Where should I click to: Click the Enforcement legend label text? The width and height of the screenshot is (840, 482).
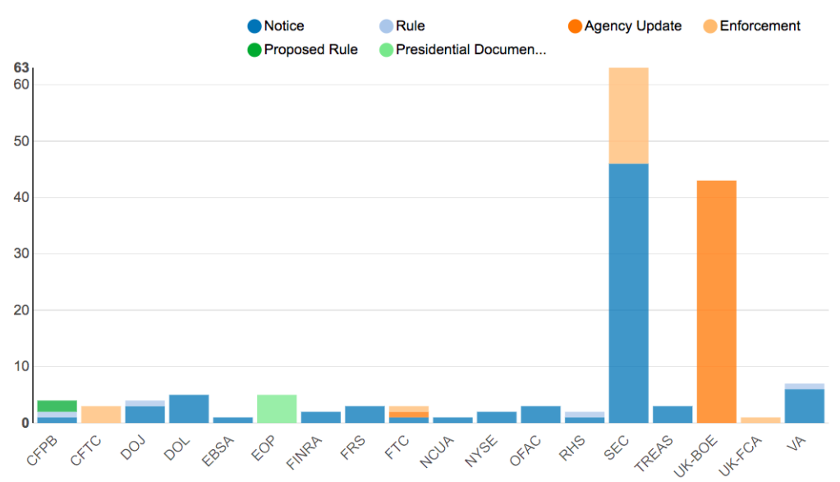(760, 26)
